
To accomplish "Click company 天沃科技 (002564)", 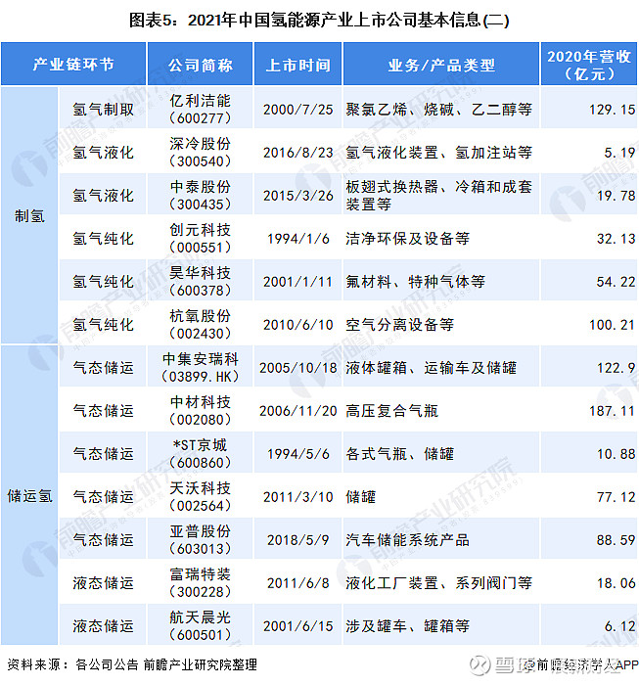I will [200, 496].
